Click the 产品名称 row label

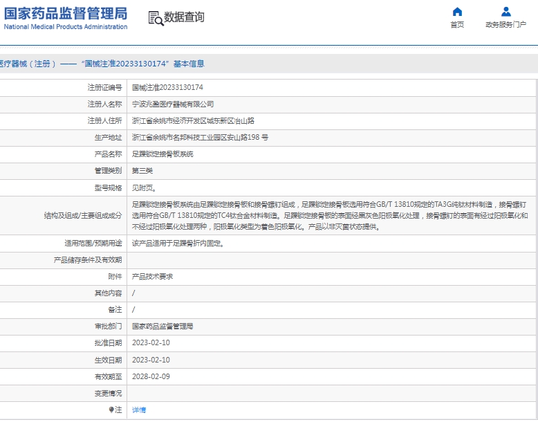point(108,154)
